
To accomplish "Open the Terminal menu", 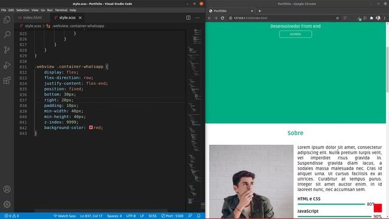I will click(x=61, y=10).
